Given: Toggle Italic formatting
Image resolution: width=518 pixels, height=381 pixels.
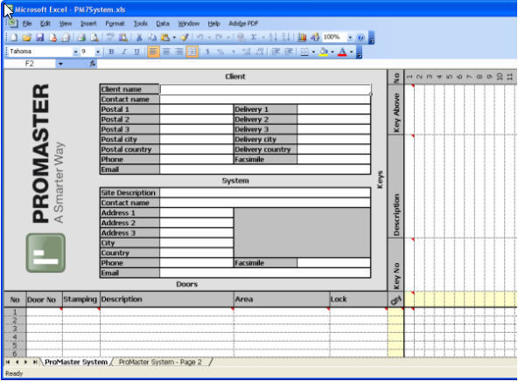Looking at the screenshot, I should (x=124, y=52).
